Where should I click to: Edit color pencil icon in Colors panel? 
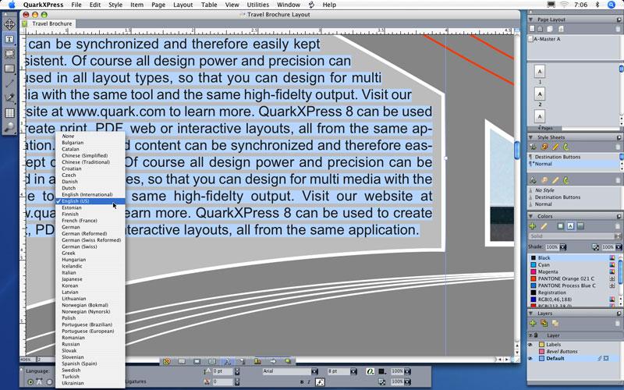[x=544, y=226]
